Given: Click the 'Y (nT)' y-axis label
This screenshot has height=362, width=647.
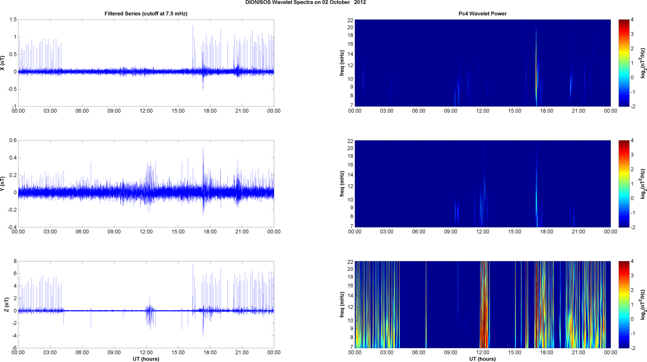Looking at the screenshot, I should point(3,184).
